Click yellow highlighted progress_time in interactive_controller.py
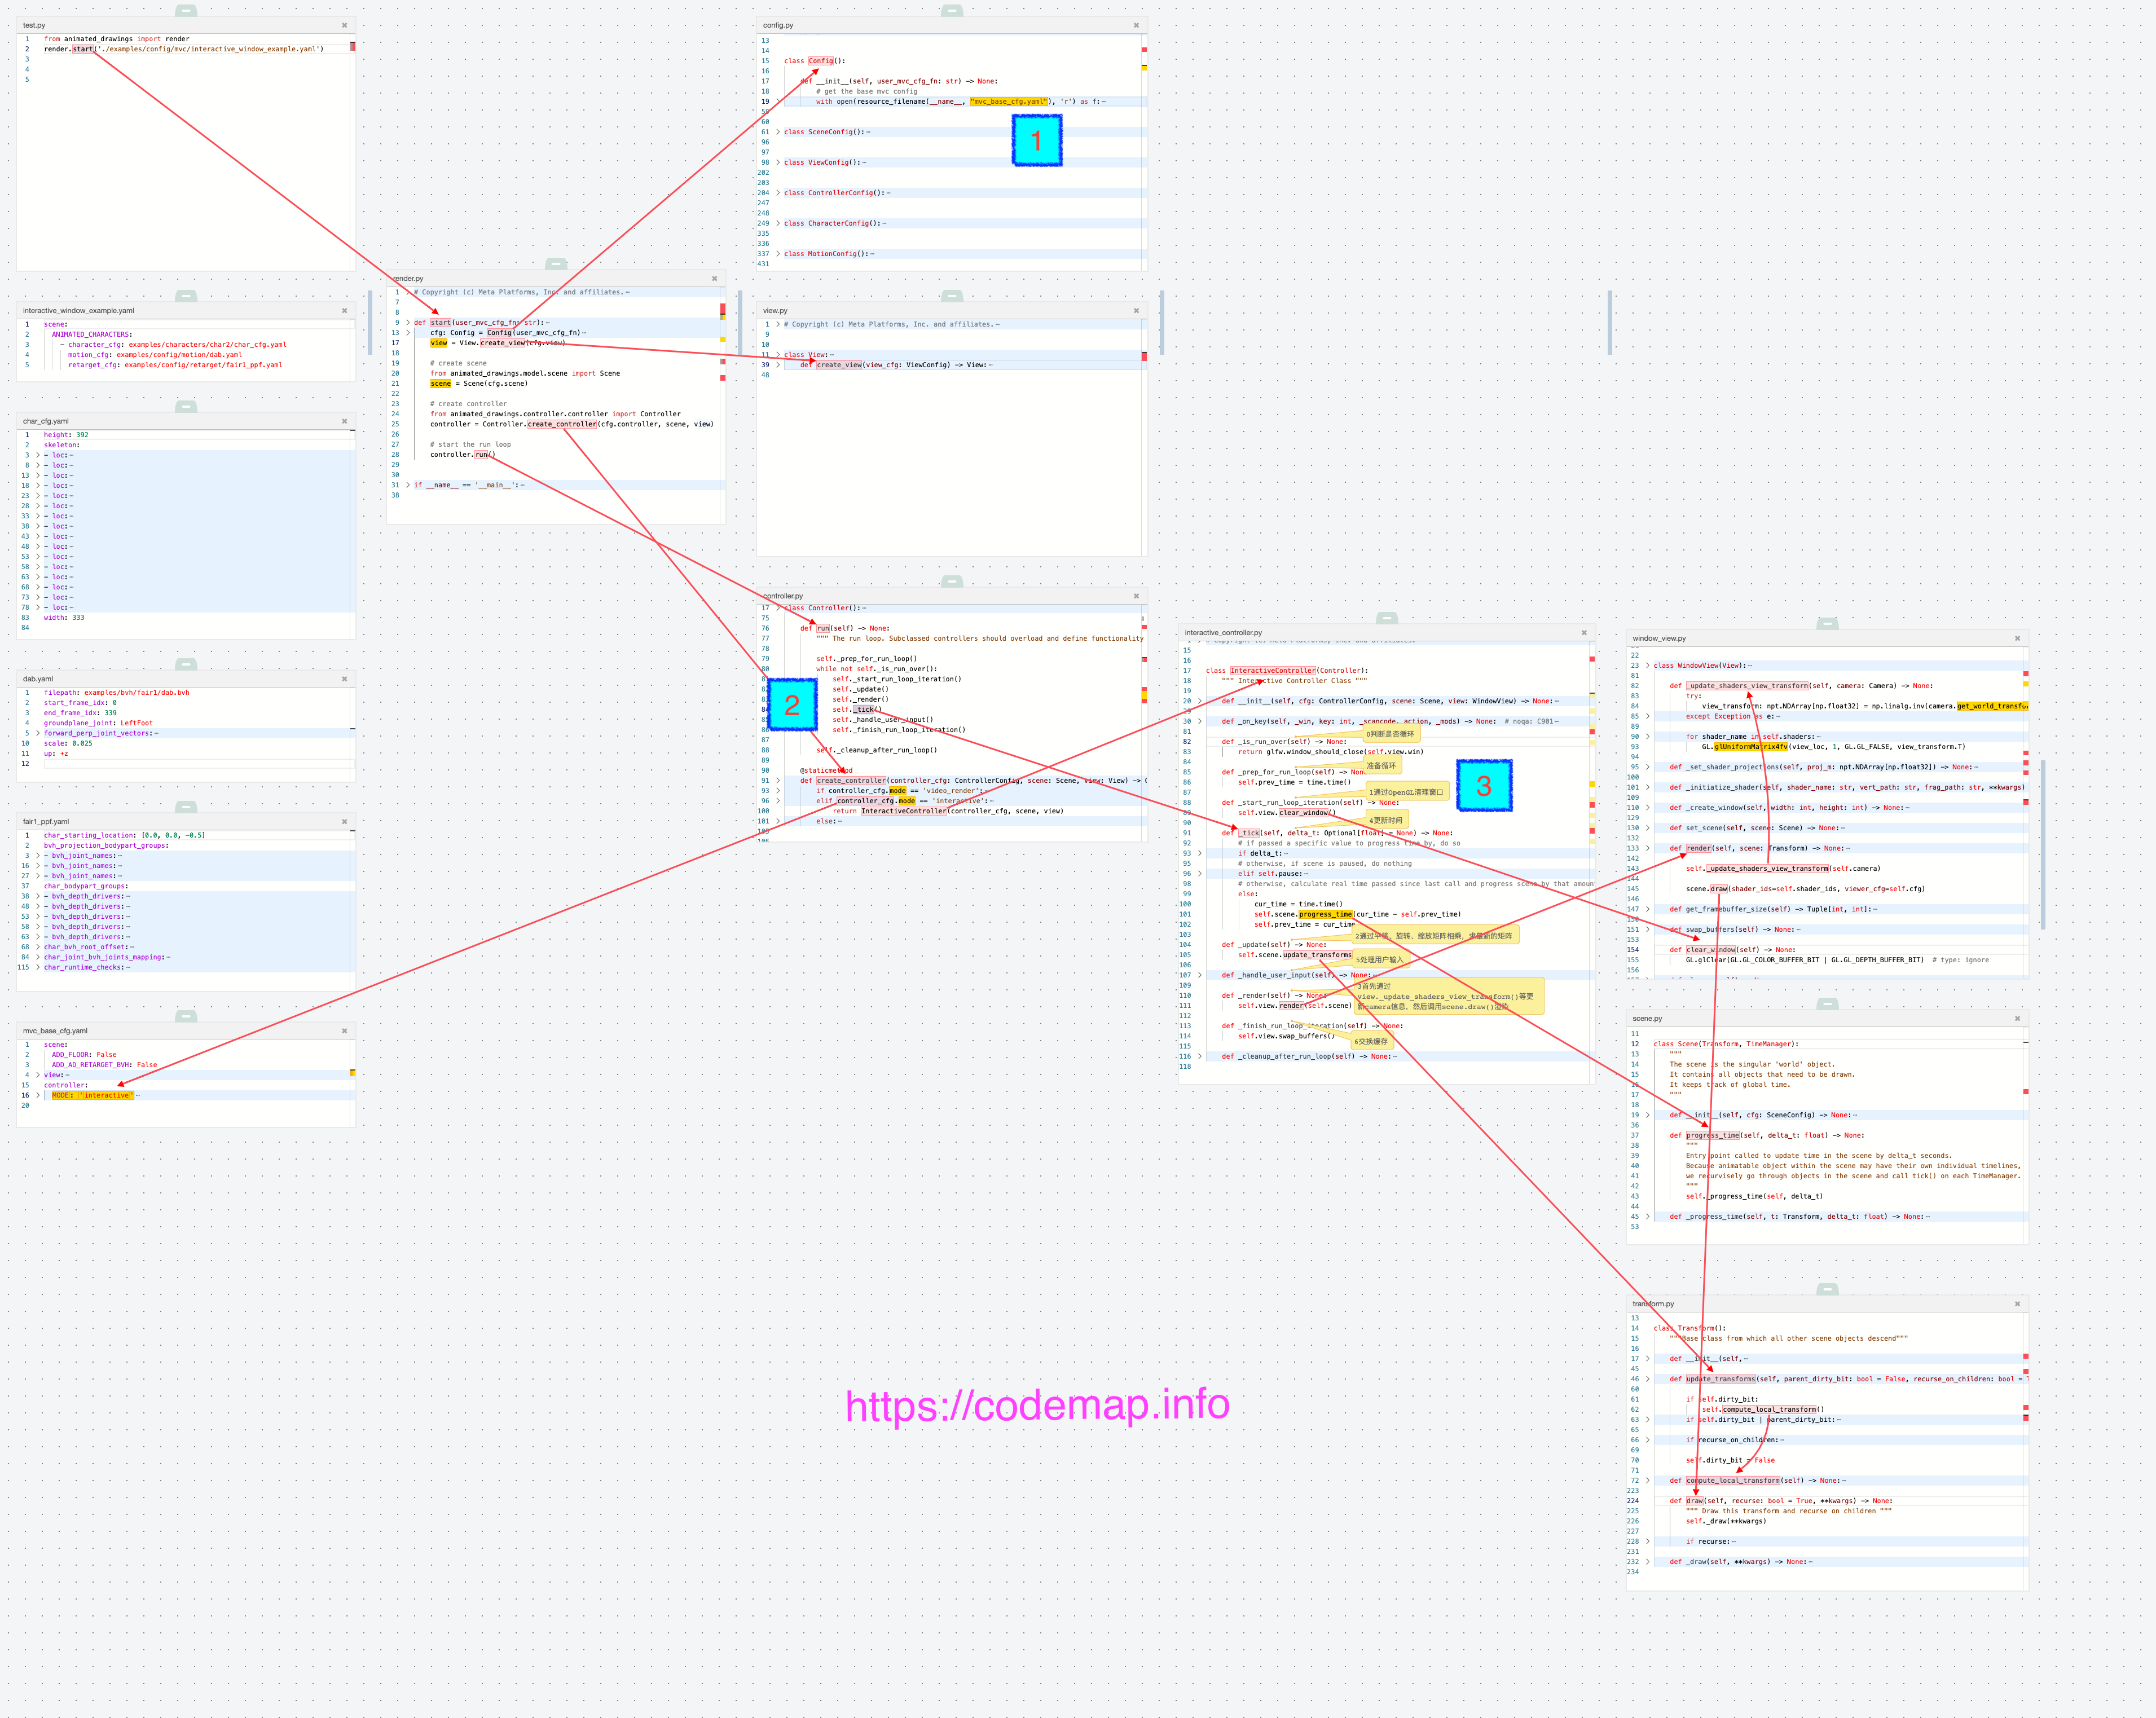 click(x=1325, y=914)
